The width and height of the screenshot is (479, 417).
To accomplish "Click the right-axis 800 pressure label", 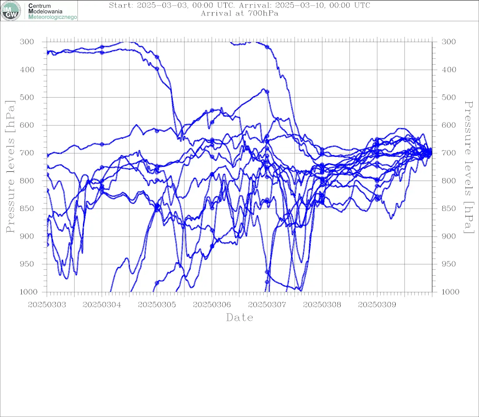I will coord(449,181).
